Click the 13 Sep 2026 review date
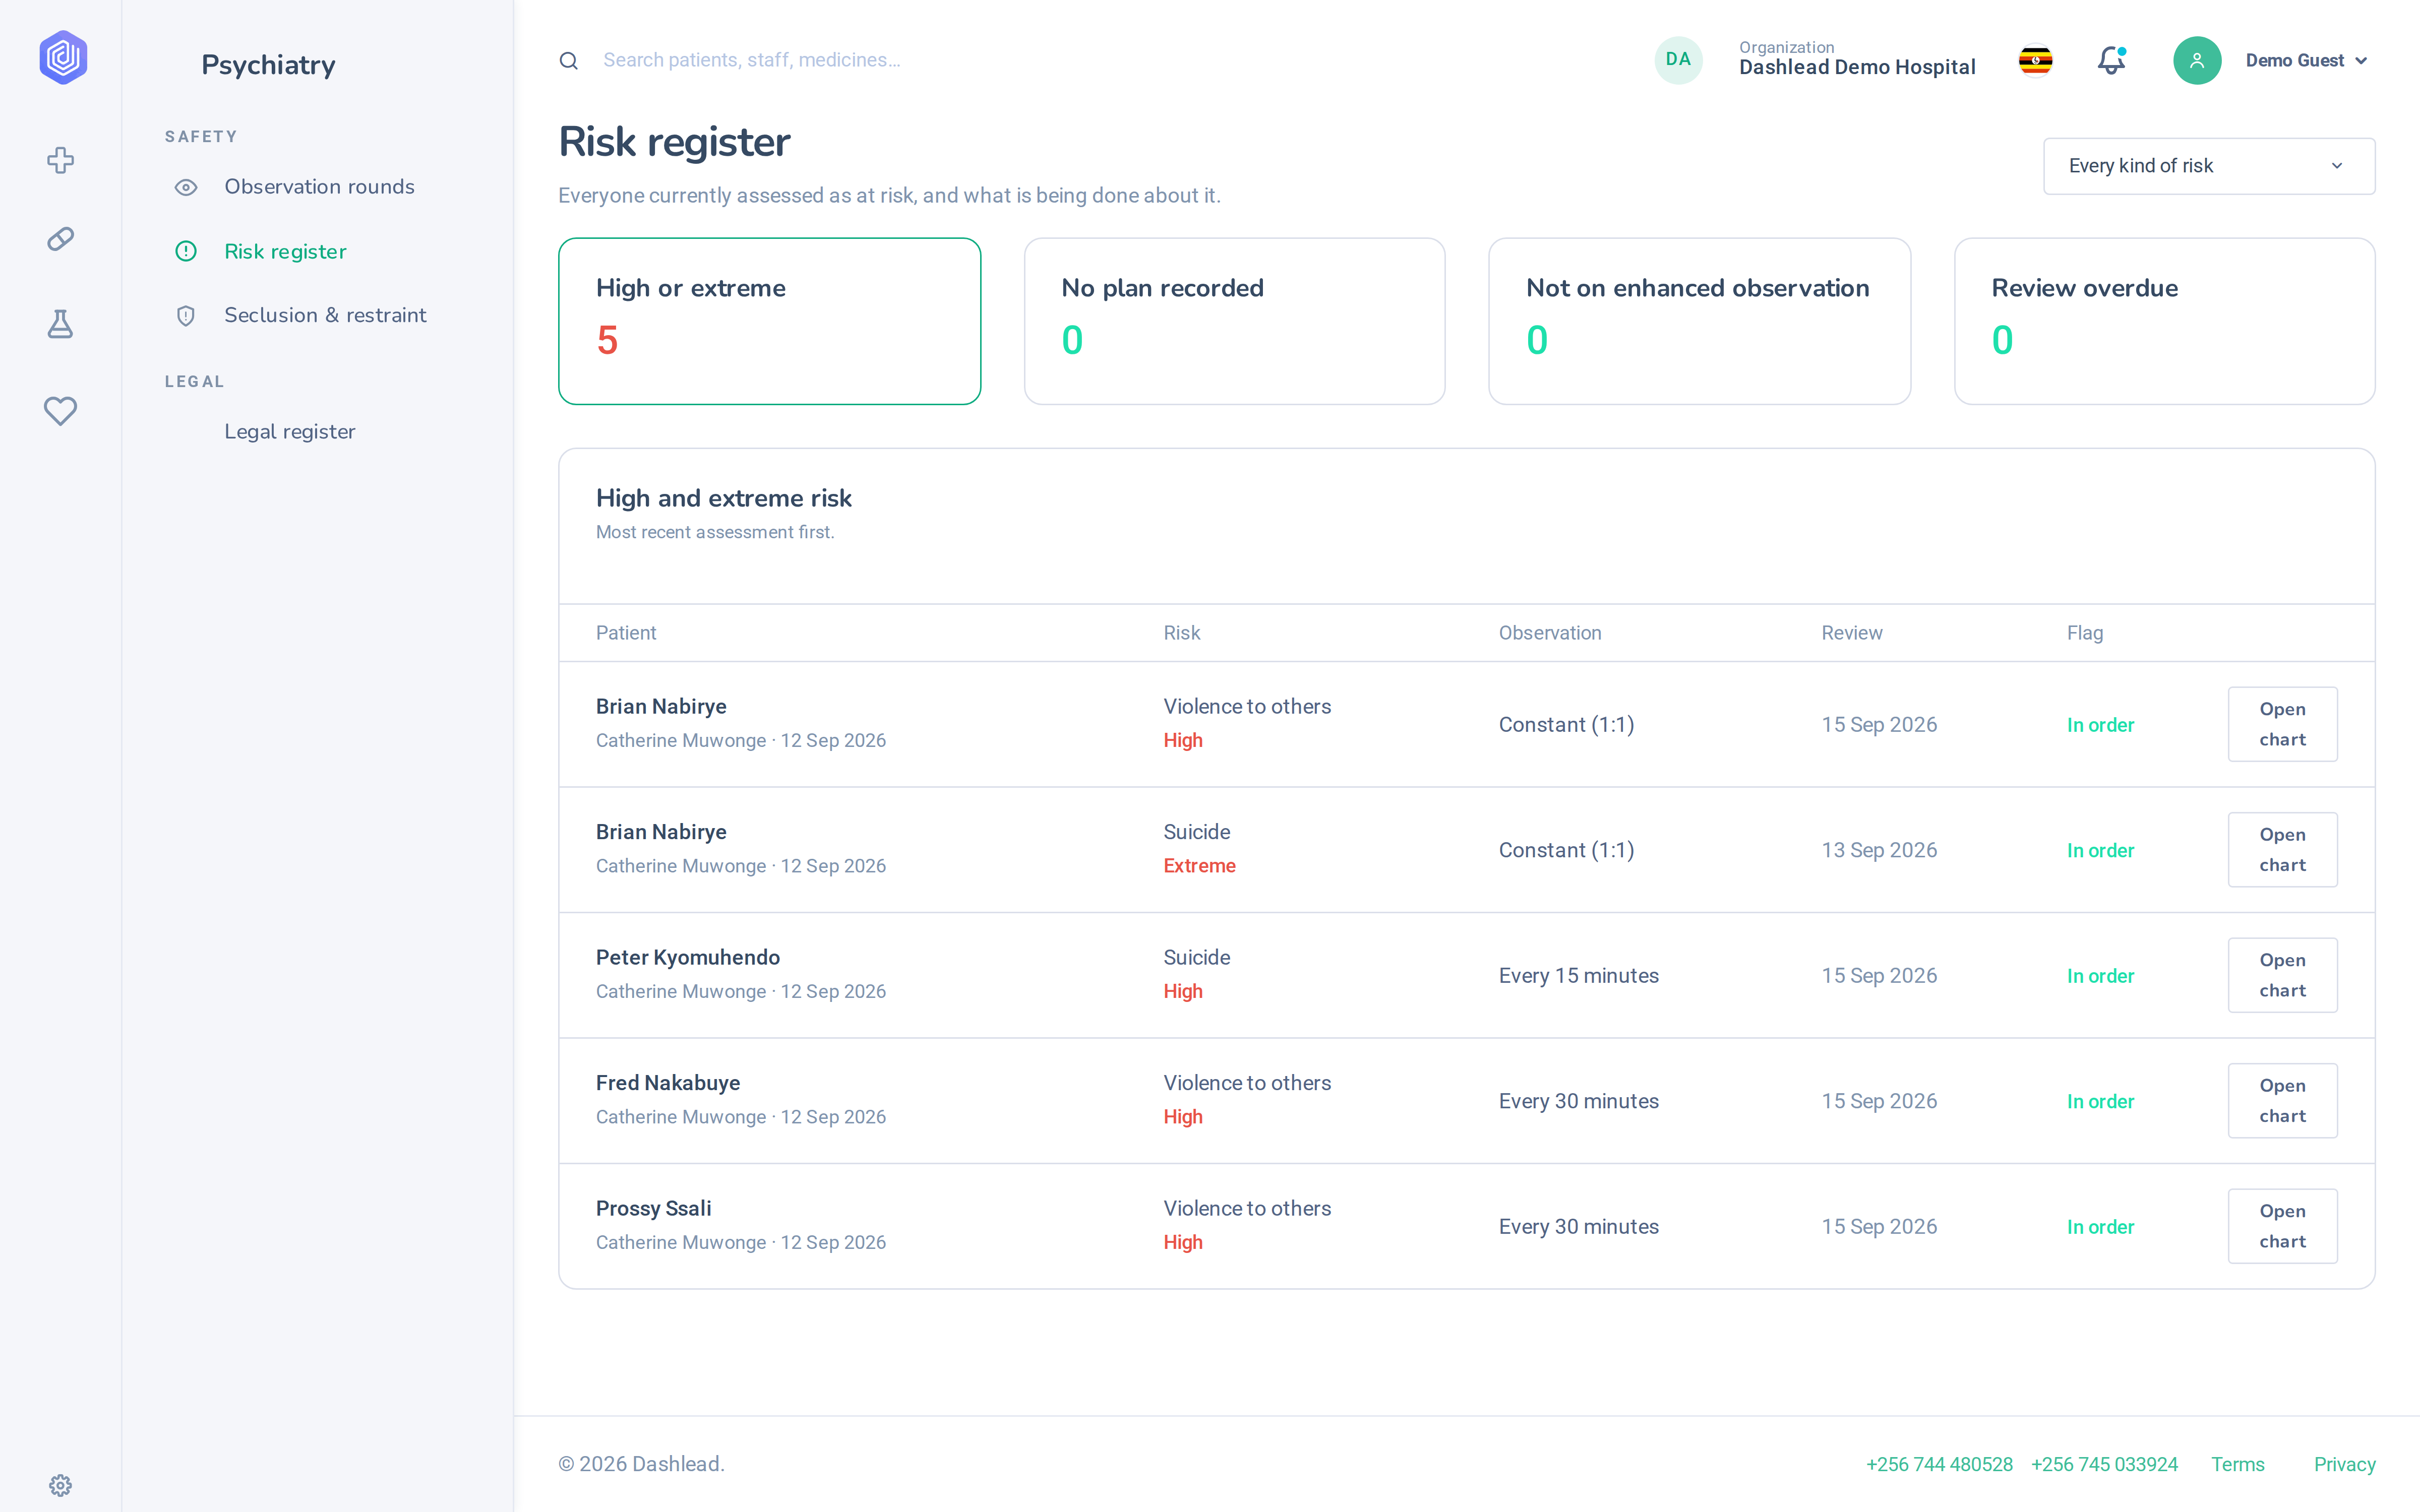The image size is (2420, 1512). [1879, 851]
